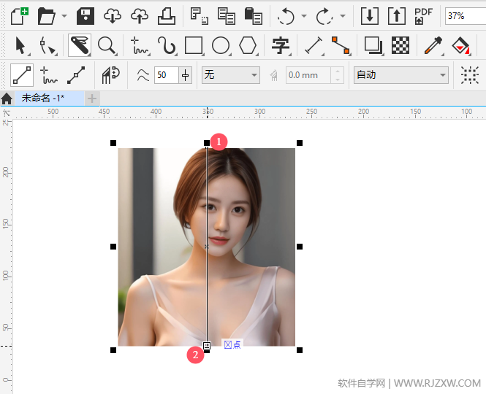The height and width of the screenshot is (394, 486).
Task: Increase the 0.0 mm width value
Action: 338,72
